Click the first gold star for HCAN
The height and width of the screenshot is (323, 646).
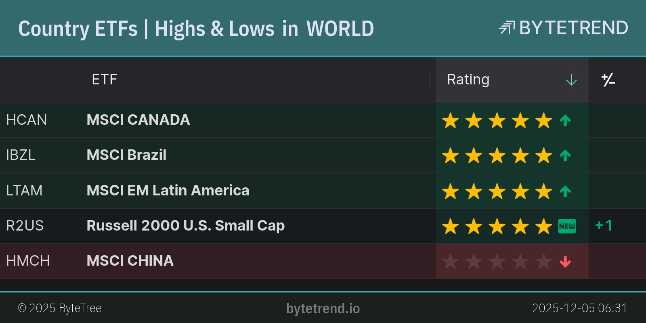tap(450, 120)
